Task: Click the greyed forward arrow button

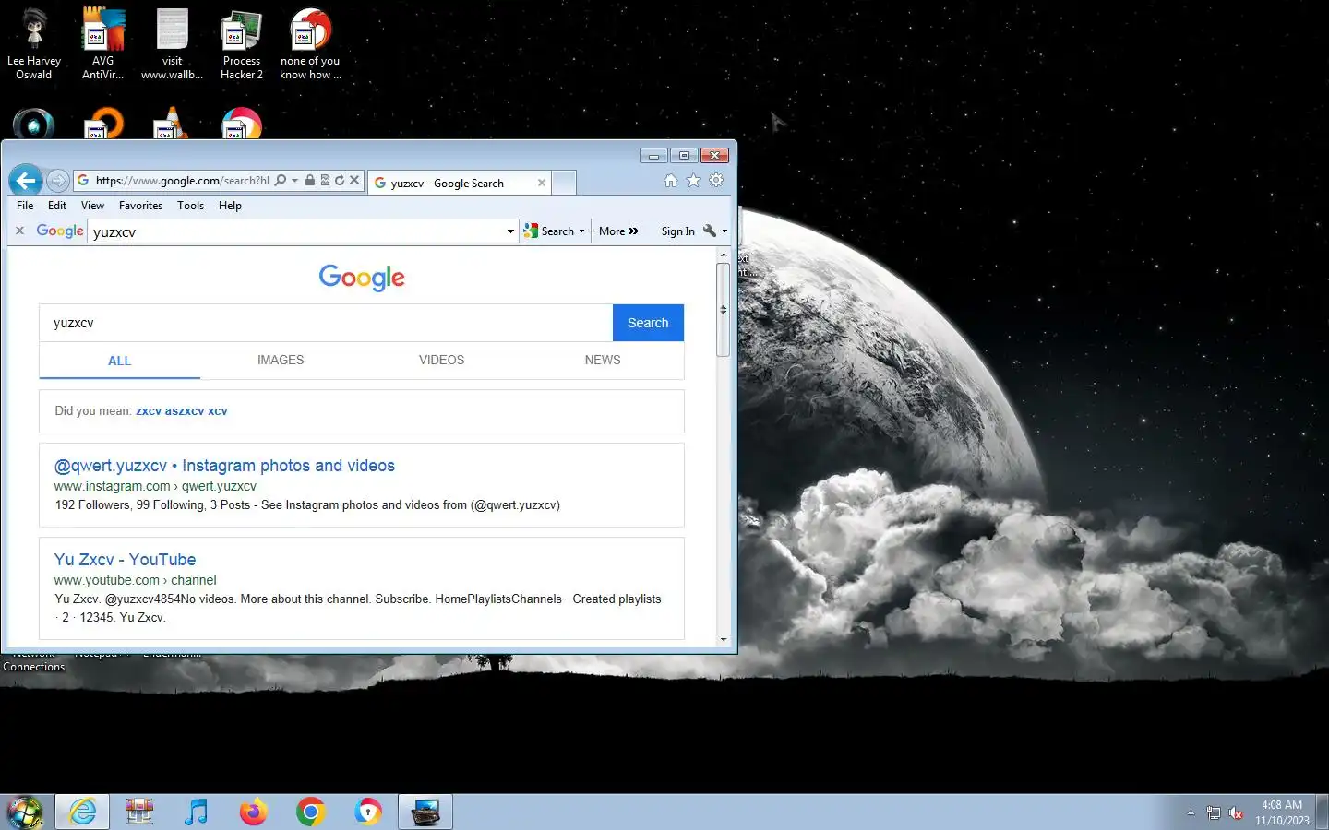Action: [x=57, y=181]
